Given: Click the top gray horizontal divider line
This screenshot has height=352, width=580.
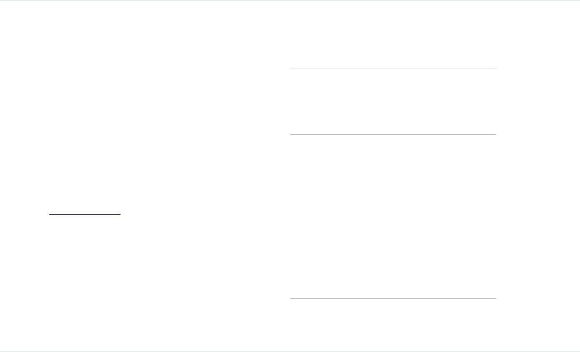Looking at the screenshot, I should (393, 68).
